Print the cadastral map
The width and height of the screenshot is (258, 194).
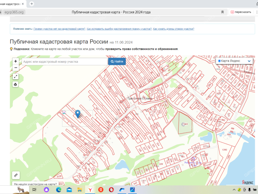pyautogui.click(x=15, y=84)
